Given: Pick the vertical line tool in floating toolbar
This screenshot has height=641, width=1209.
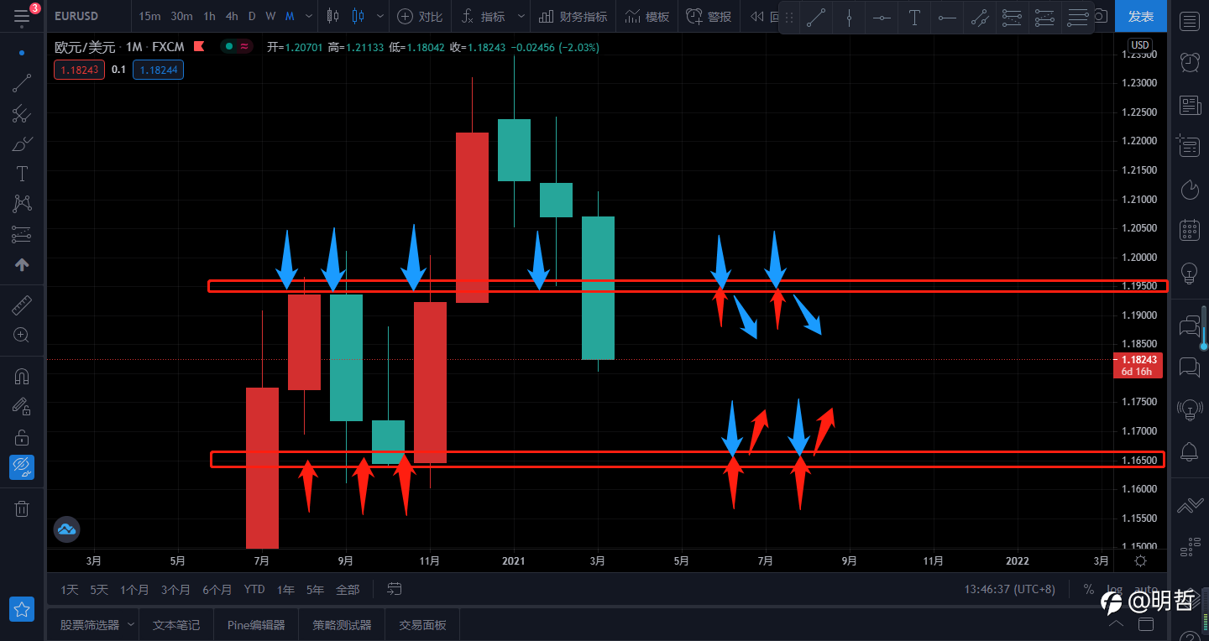Looking at the screenshot, I should point(850,18).
